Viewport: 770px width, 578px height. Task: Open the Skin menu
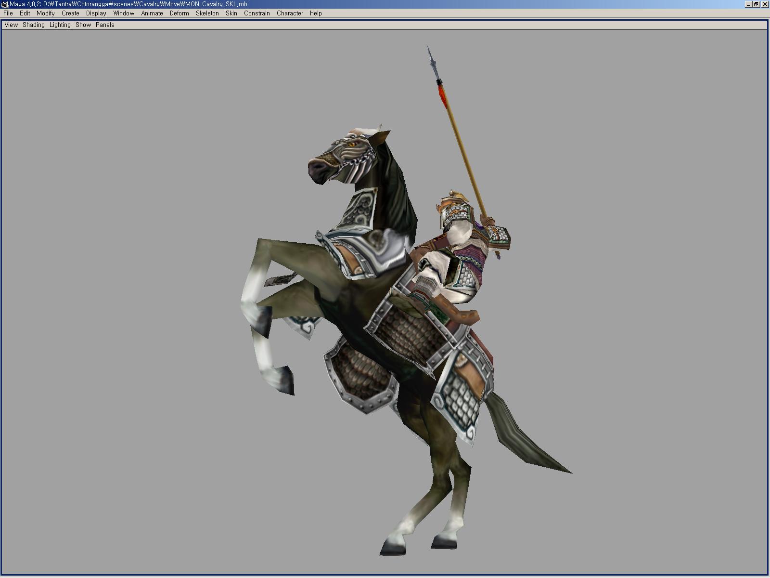(x=231, y=13)
